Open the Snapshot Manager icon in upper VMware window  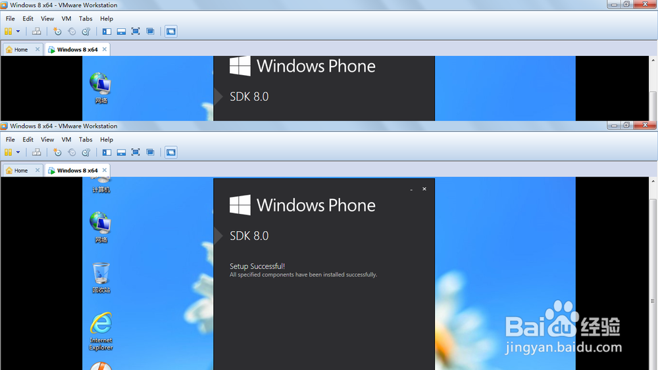coord(86,32)
